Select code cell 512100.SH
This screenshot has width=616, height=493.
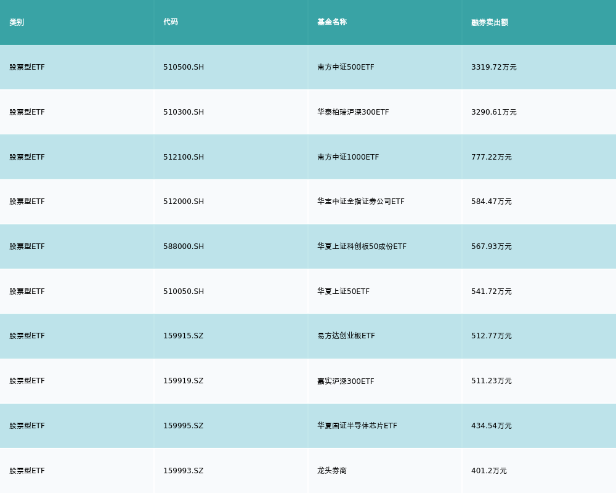184,157
